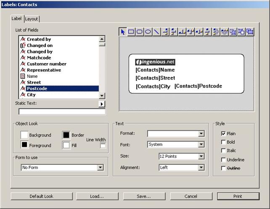The height and width of the screenshot is (209, 270).
Task: Click the ingenious.net logo on label
Action: coord(155,62)
